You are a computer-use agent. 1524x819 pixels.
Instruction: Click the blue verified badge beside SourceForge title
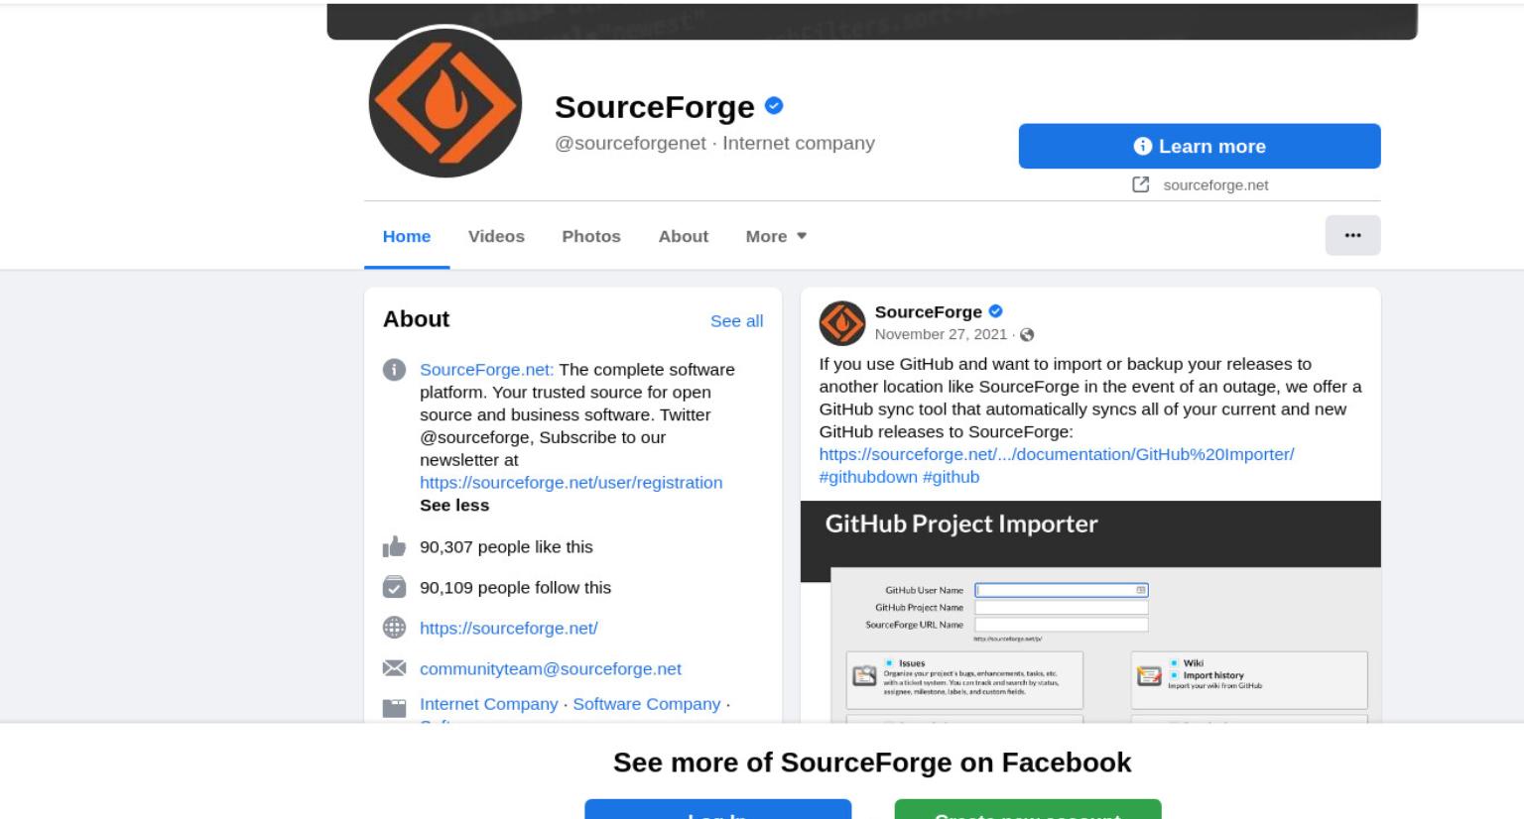coord(775,105)
